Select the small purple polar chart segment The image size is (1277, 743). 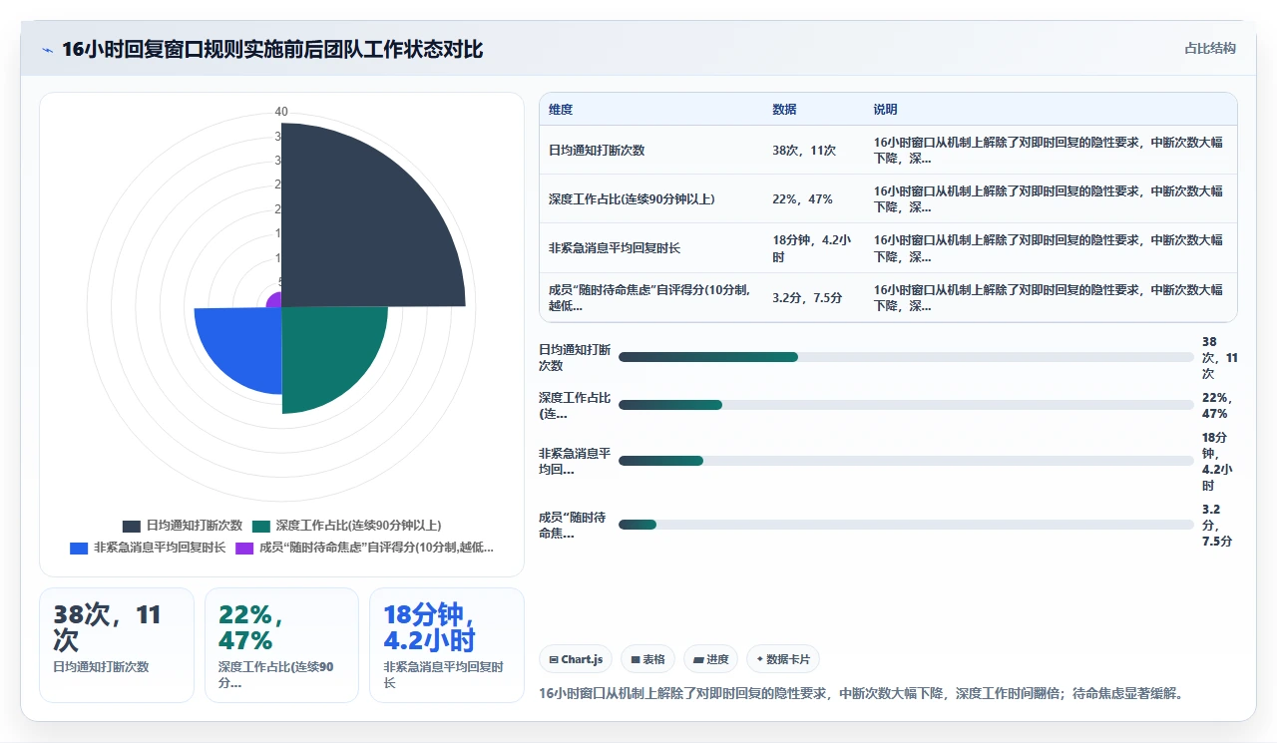point(275,300)
